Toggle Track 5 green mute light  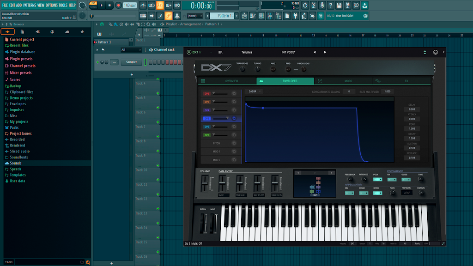pos(158,108)
